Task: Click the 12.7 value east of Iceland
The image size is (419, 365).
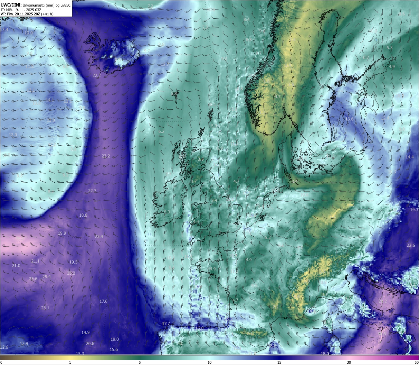Action: (165, 64)
